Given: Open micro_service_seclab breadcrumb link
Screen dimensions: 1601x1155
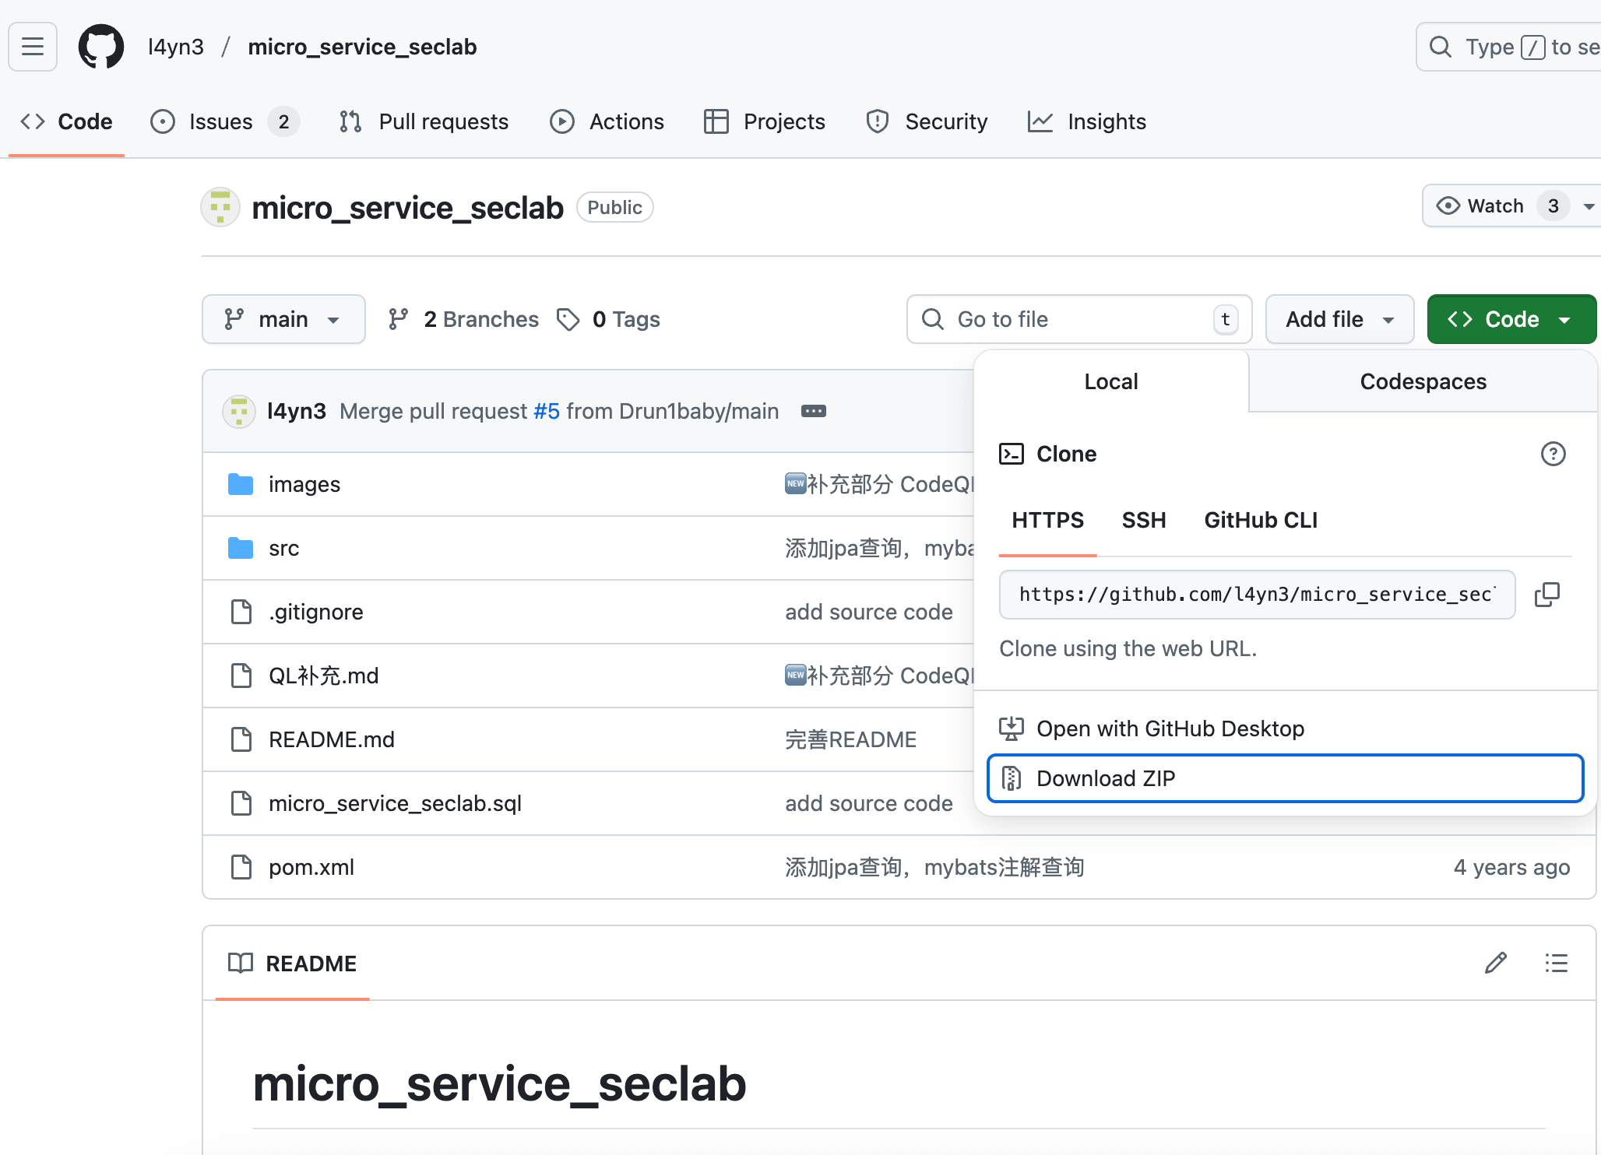Looking at the screenshot, I should click(x=362, y=47).
